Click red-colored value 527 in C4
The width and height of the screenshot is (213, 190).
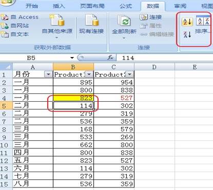pos(114,98)
